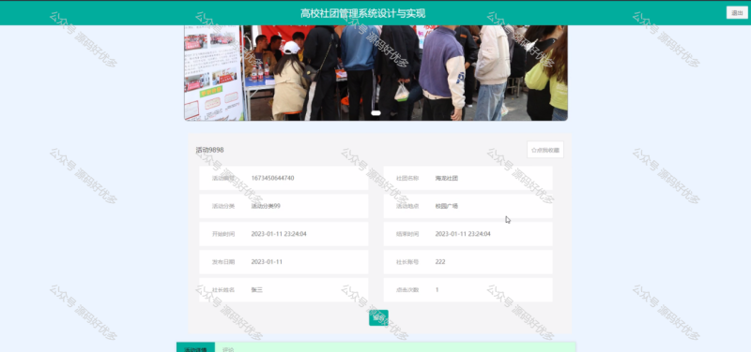Screen dimensions: 751x352
Task: Click the green button below the details
Action: point(378,317)
